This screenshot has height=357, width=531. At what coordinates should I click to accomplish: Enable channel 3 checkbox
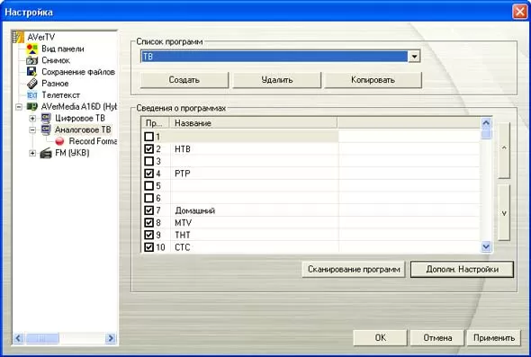[148, 161]
